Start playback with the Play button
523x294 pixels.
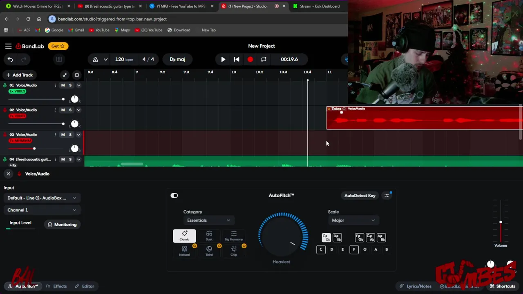(223, 59)
